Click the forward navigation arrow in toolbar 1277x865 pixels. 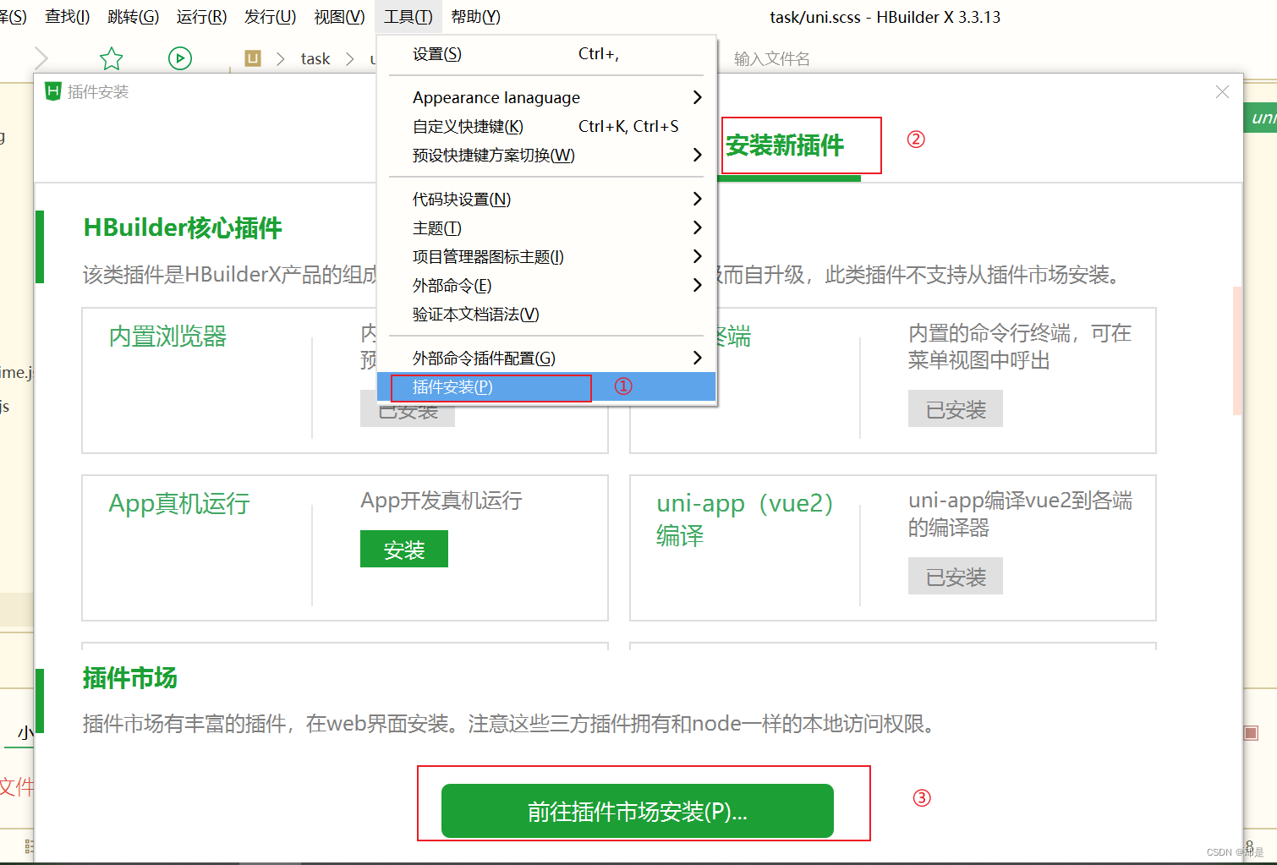41,58
